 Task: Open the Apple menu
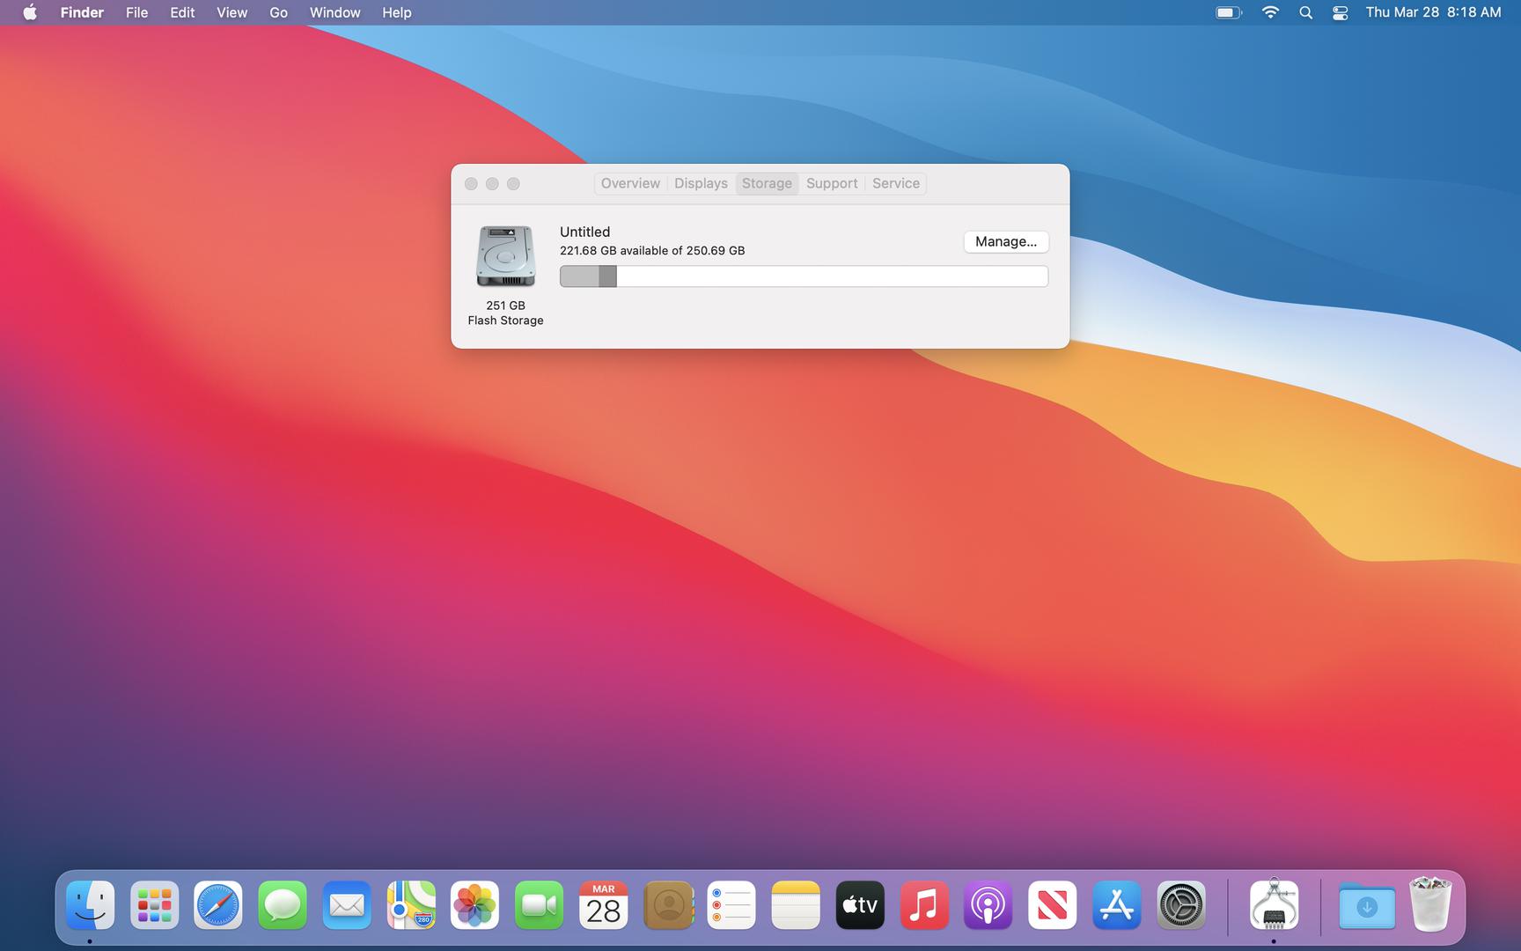pyautogui.click(x=30, y=12)
